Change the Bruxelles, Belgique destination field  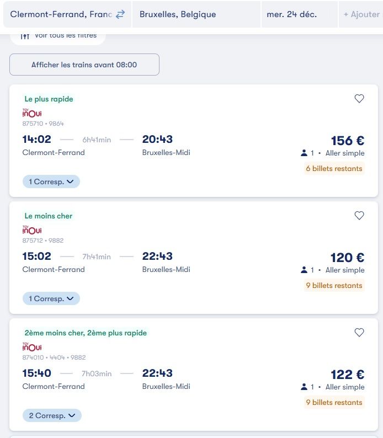196,14
